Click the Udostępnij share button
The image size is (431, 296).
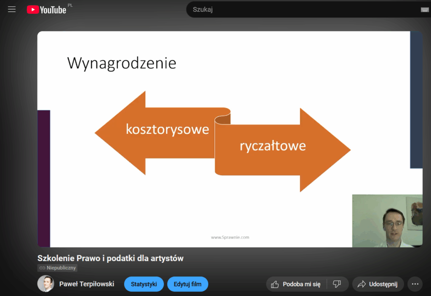[x=378, y=284]
